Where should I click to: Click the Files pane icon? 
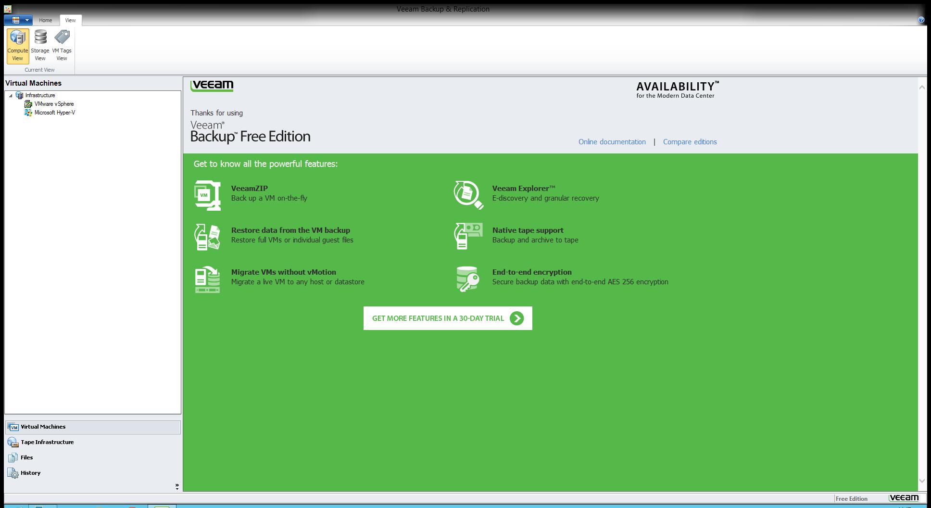[x=13, y=457]
